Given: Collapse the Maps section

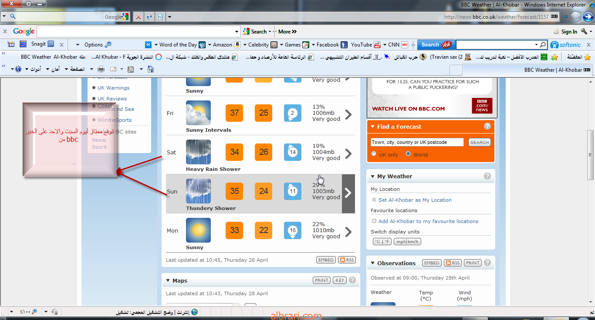Looking at the screenshot, I should coord(168,281).
